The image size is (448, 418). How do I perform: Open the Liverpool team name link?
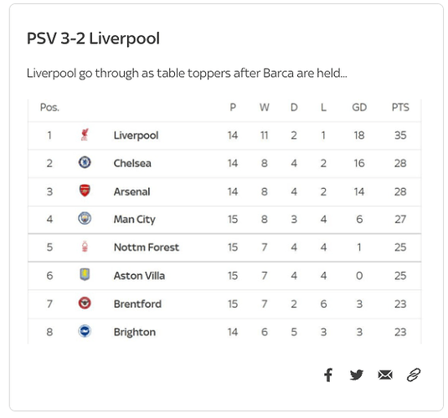point(136,135)
